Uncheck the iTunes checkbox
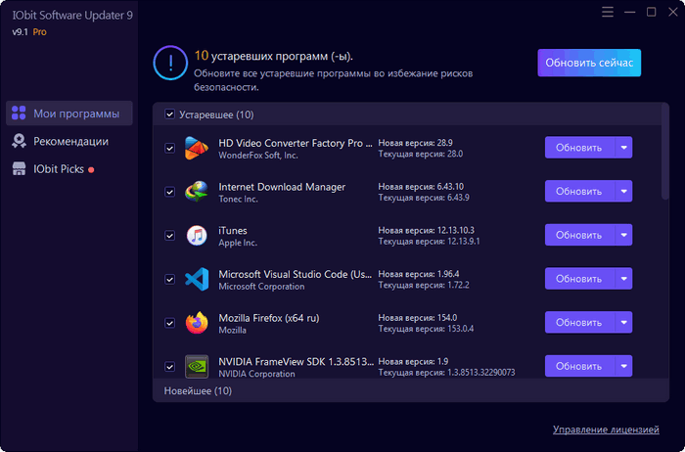The width and height of the screenshot is (685, 452). pos(169,236)
